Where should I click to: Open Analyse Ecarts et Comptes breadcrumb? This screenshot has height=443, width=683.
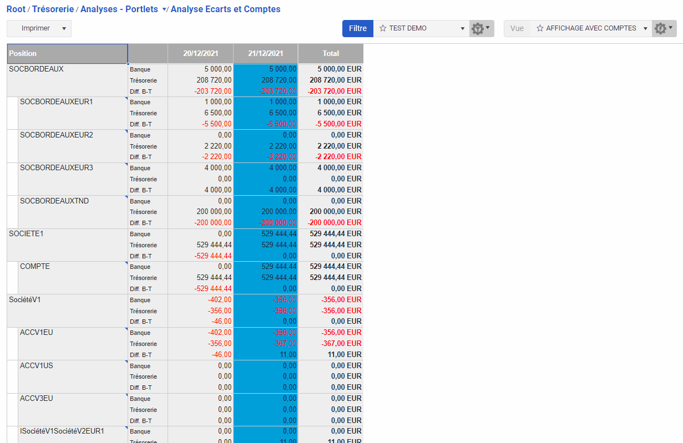[x=225, y=9]
